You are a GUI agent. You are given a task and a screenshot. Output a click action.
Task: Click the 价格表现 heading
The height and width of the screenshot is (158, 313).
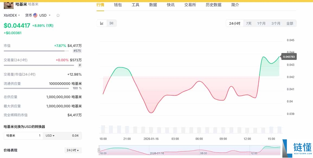pyautogui.click(x=10, y=150)
